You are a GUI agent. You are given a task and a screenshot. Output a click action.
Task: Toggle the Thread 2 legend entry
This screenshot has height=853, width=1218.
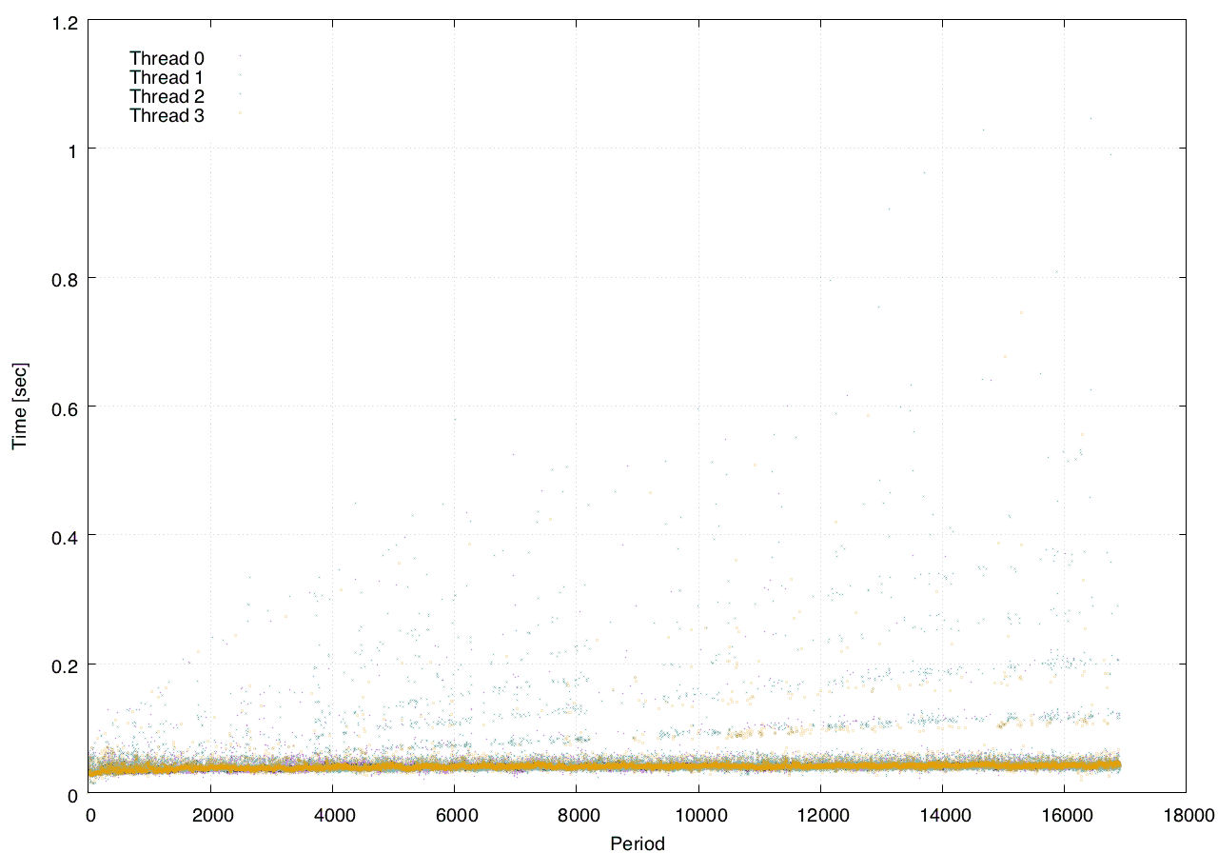point(167,96)
